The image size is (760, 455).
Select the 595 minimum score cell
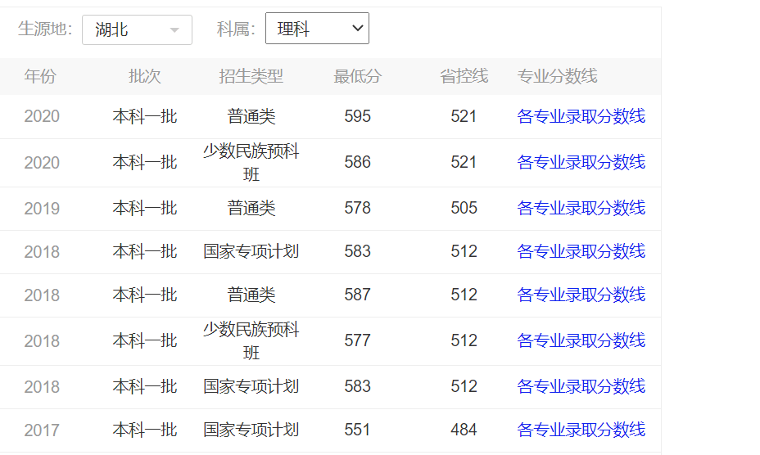click(x=358, y=116)
